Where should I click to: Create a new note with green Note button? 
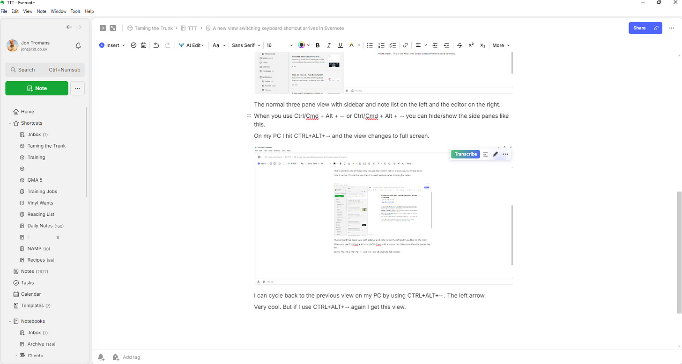37,88
